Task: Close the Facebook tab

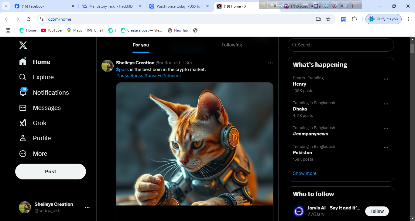Action: click(x=73, y=6)
